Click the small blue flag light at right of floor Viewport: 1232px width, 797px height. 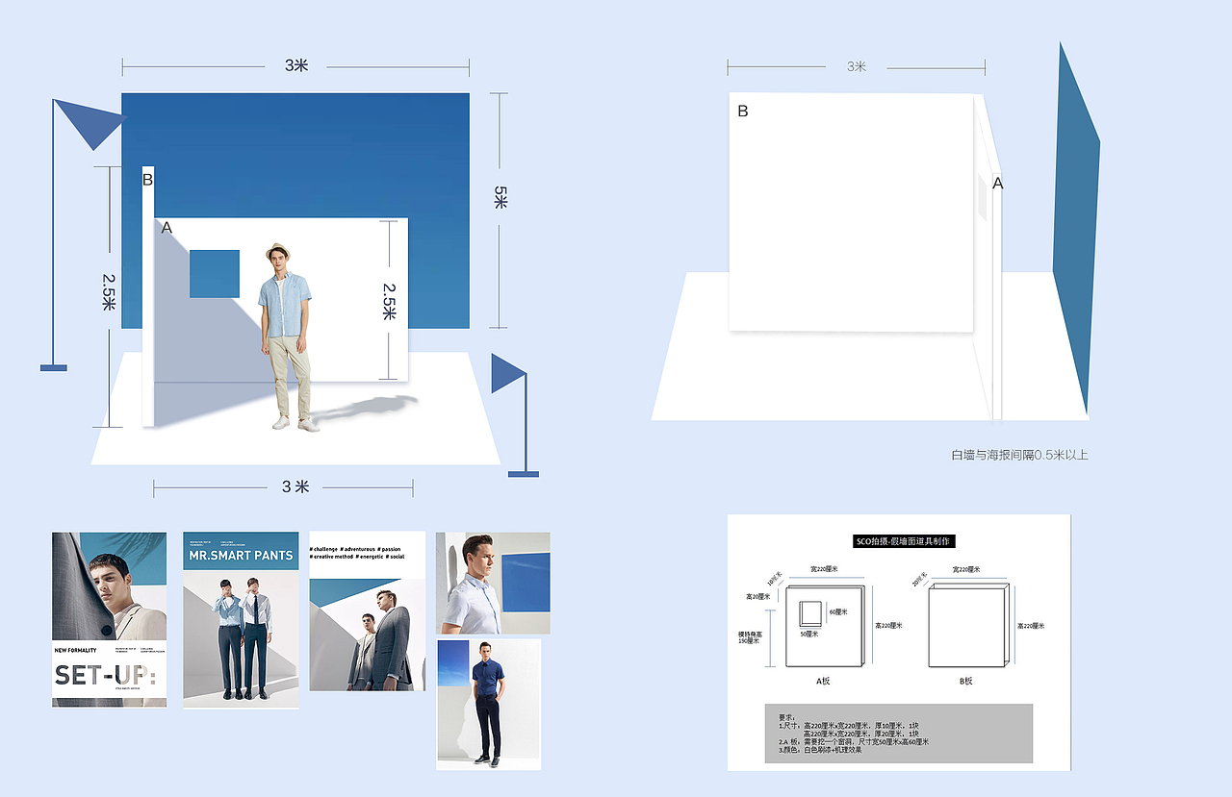[507, 373]
